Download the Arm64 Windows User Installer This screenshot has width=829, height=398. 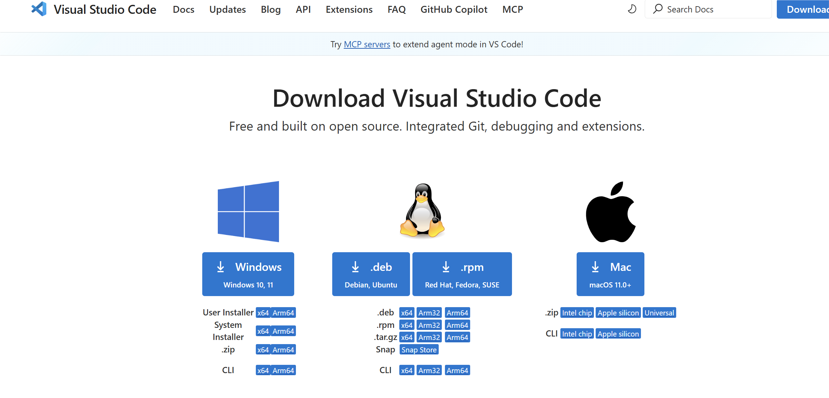point(283,312)
